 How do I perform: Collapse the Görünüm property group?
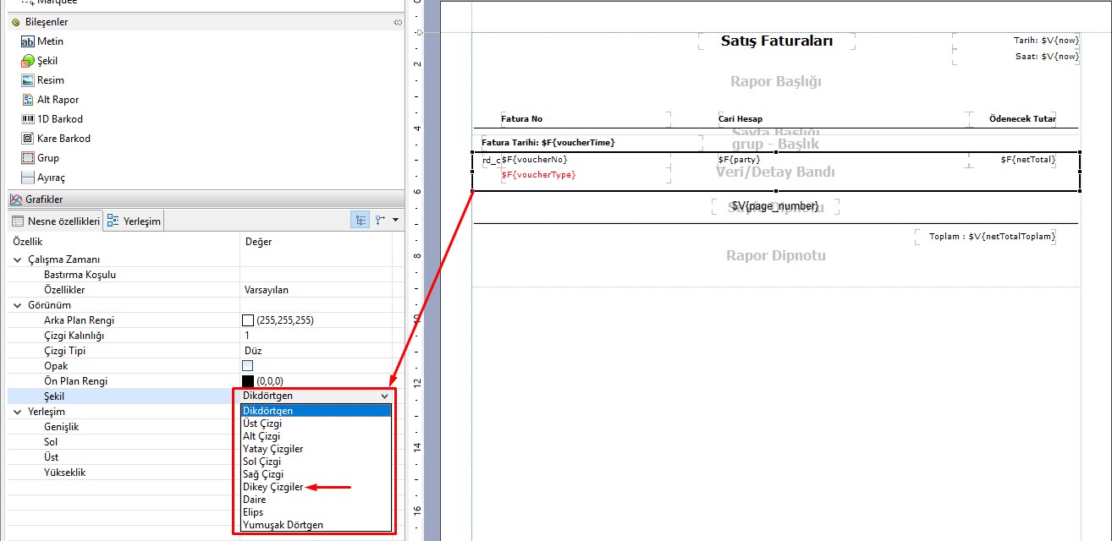point(18,305)
